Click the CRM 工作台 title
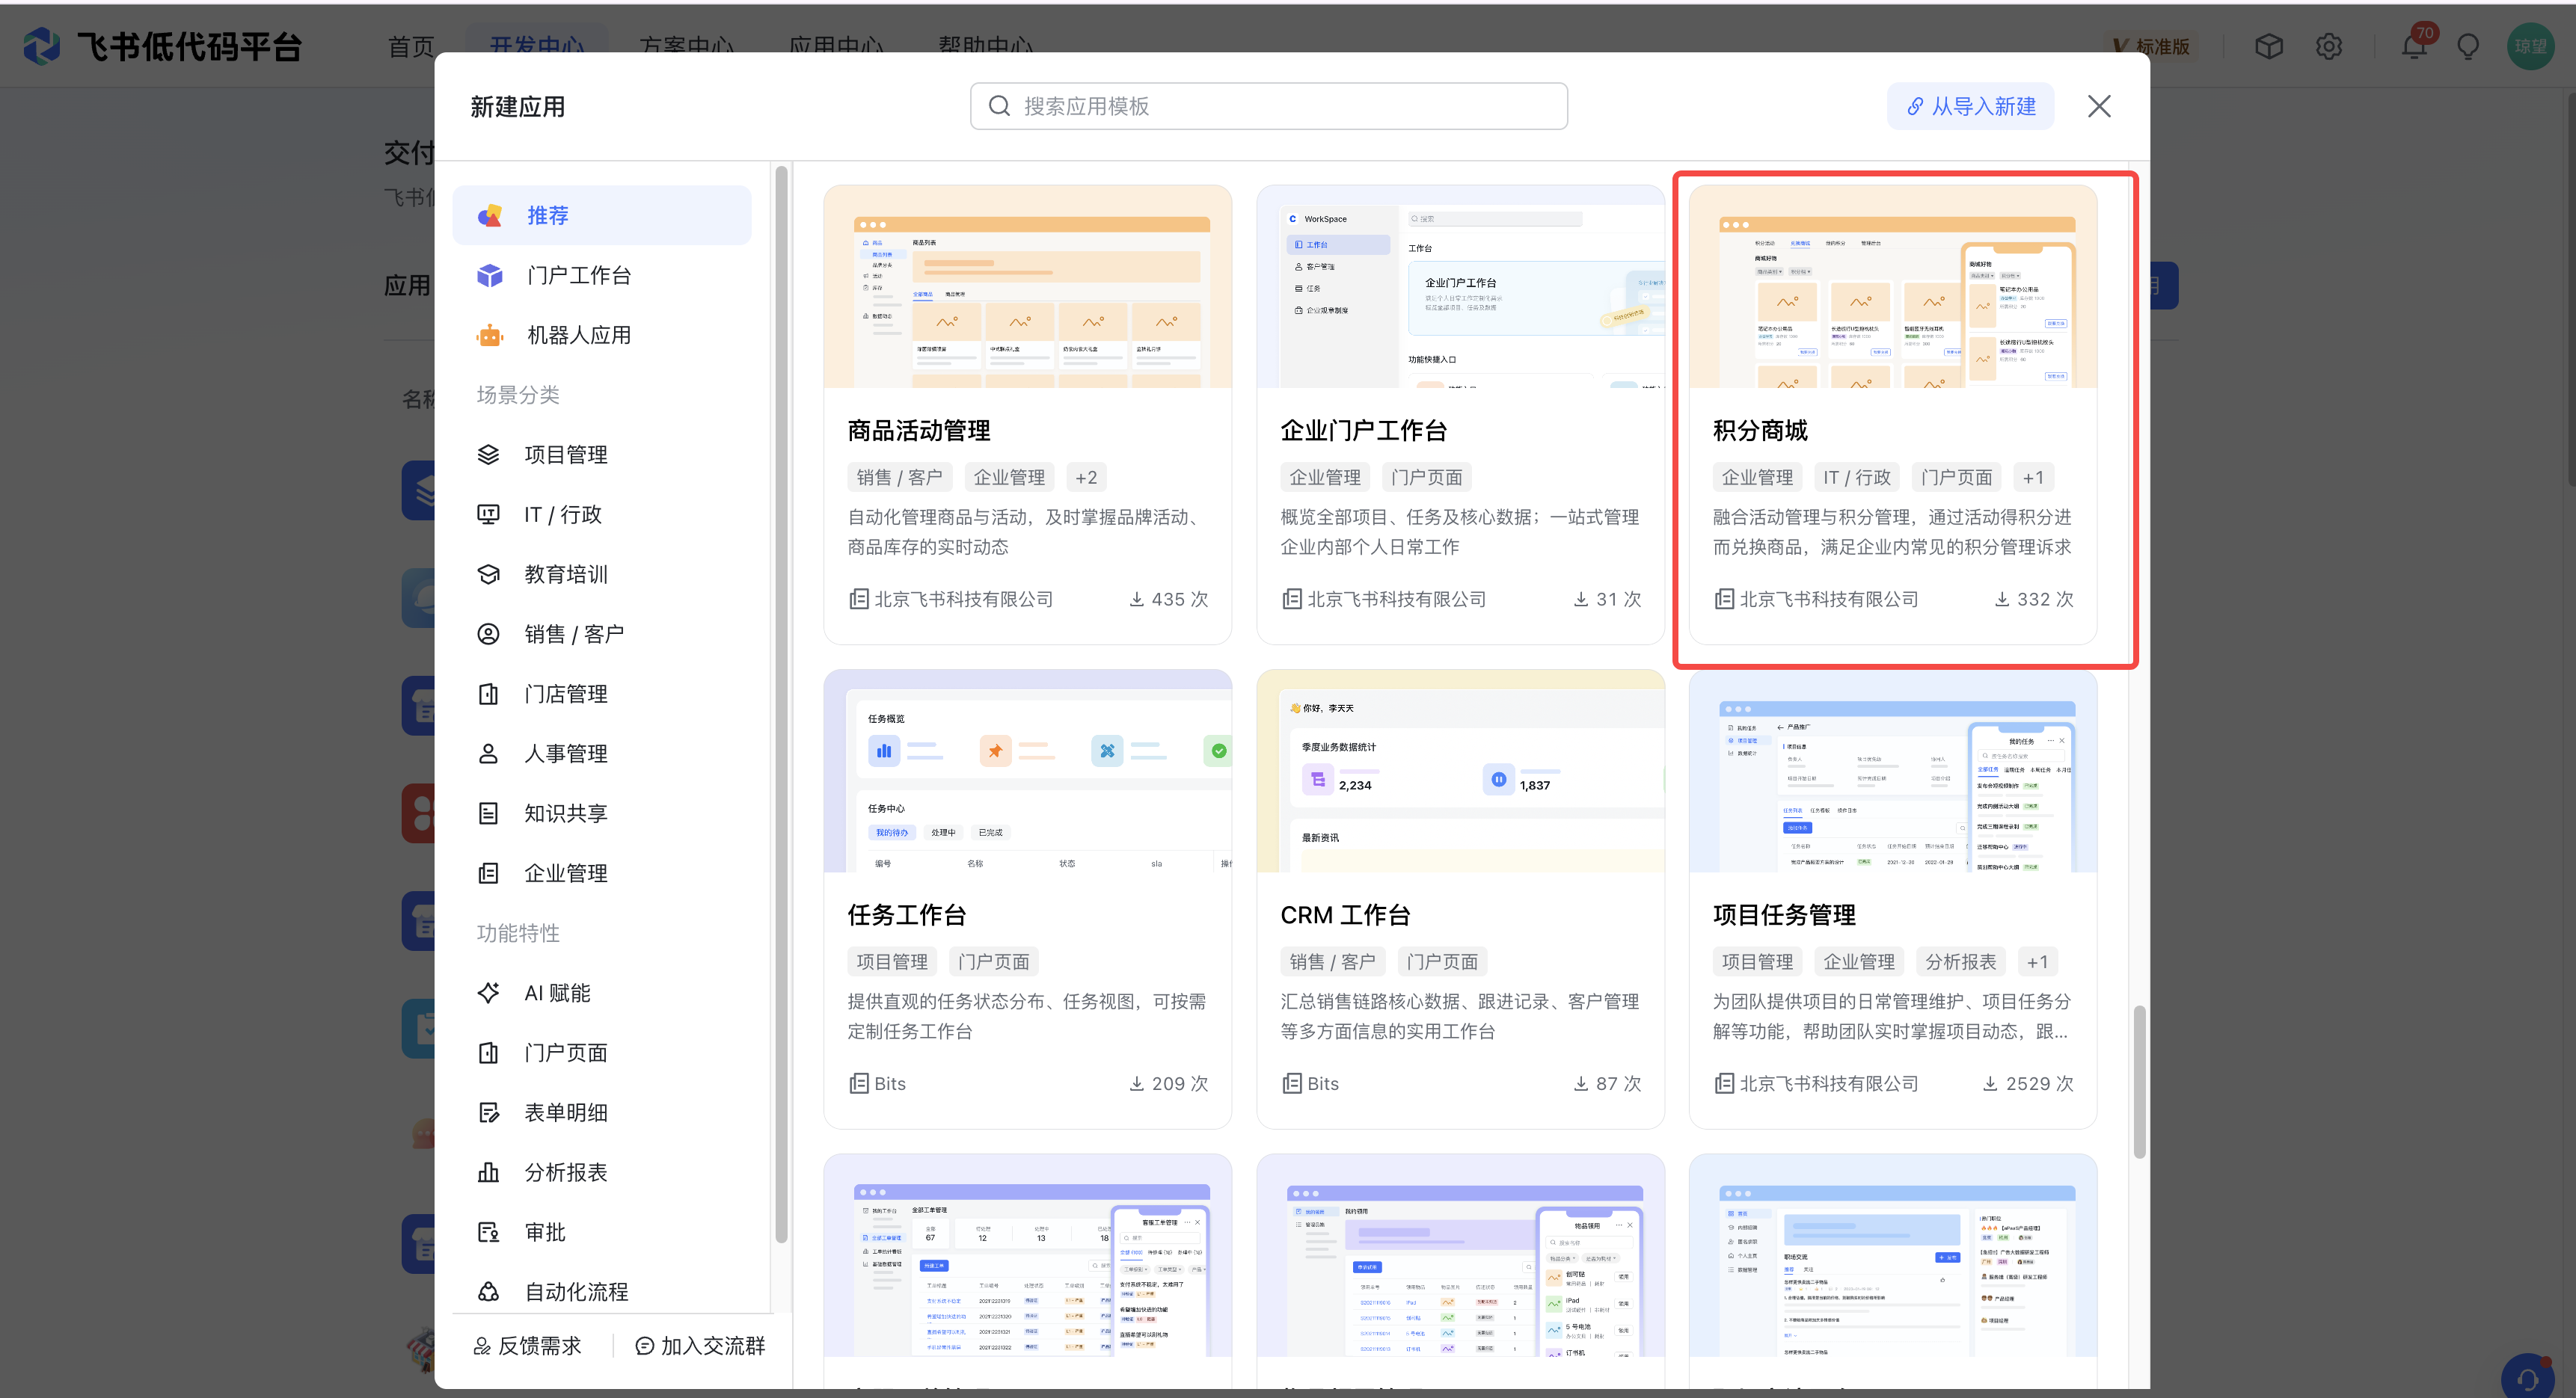Viewport: 2576px width, 1398px height. coord(1345,915)
